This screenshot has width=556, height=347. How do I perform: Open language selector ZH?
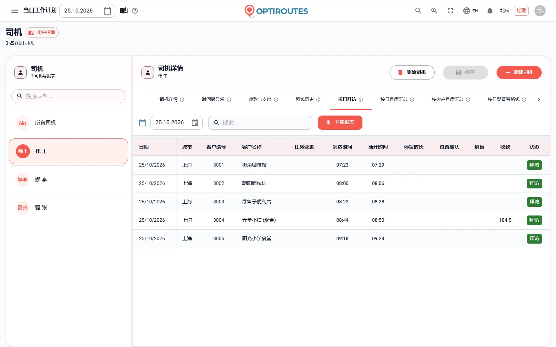[x=471, y=11]
